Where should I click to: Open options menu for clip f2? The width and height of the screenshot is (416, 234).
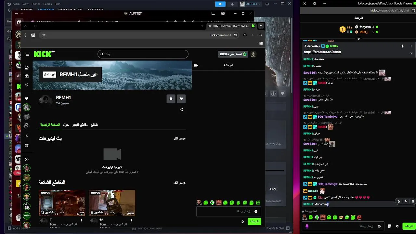[132, 220]
